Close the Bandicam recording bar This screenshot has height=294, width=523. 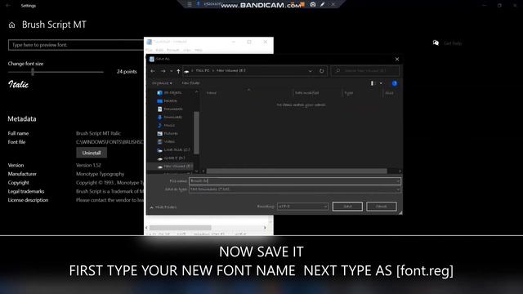[x=333, y=4]
